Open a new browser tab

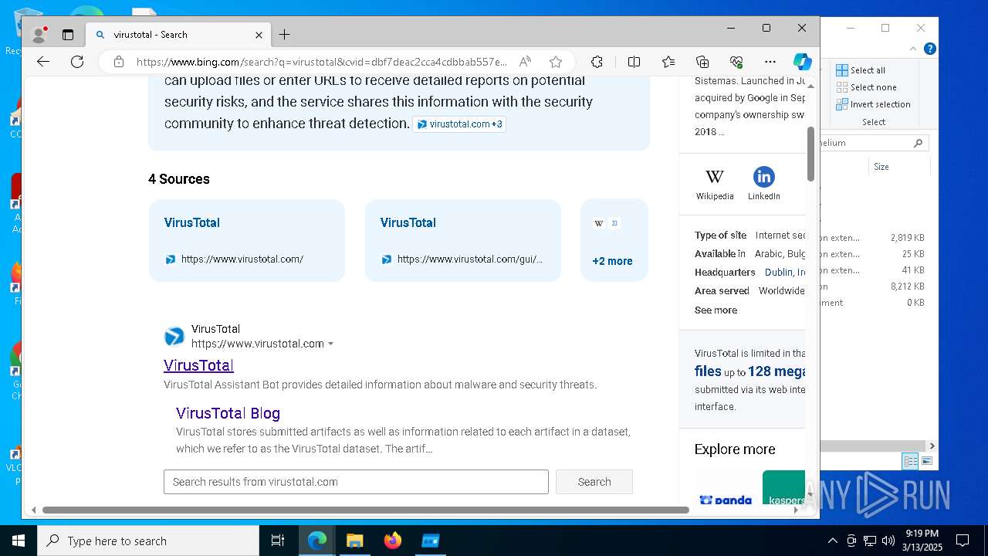pyautogui.click(x=284, y=35)
